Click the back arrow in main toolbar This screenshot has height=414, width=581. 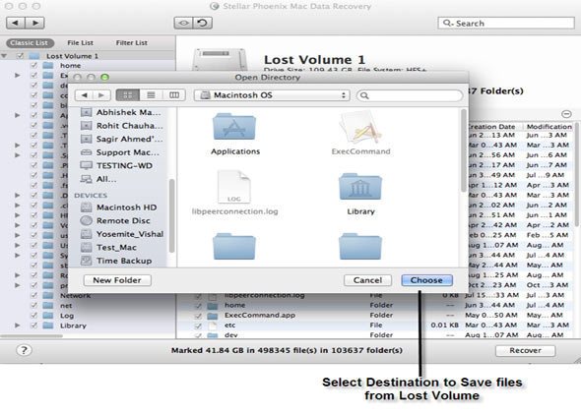pyautogui.click(x=16, y=23)
